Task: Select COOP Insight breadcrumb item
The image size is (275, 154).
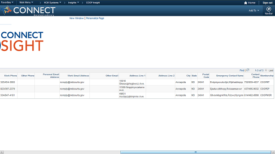Action: (x=93, y=3)
